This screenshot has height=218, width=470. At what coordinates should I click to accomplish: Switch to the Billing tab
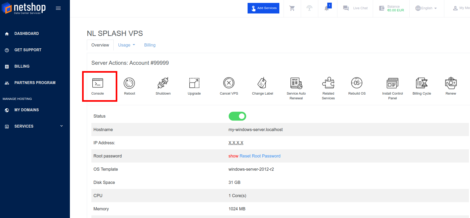[150, 45]
